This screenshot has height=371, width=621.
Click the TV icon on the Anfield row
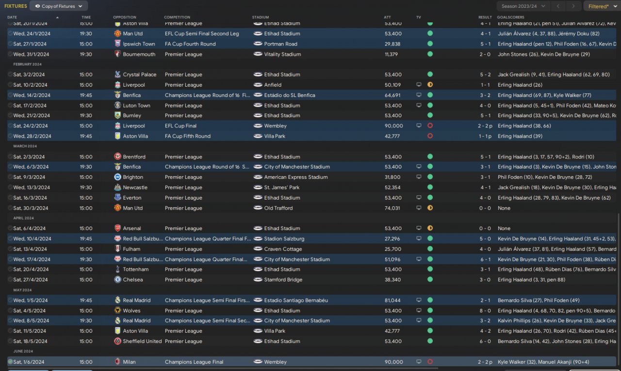[x=419, y=85]
